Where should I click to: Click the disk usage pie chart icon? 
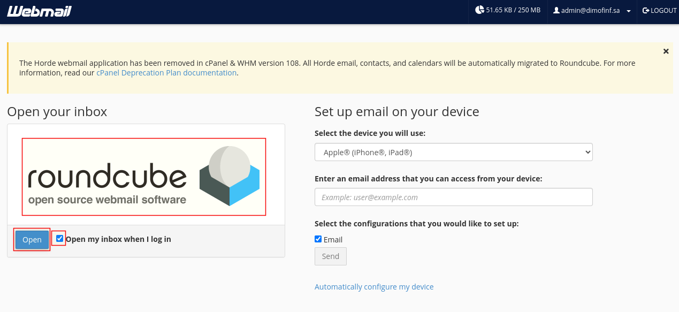pyautogui.click(x=479, y=10)
